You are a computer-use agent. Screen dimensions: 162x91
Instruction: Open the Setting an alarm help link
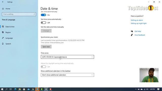point(137,20)
